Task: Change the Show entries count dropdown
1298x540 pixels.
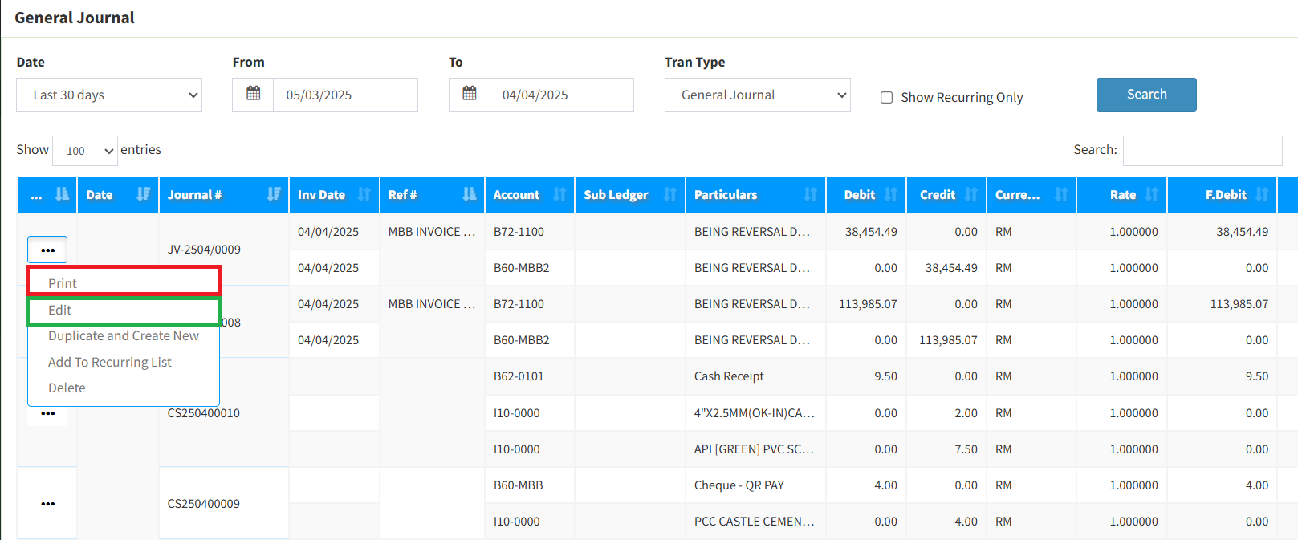Action: (x=85, y=151)
